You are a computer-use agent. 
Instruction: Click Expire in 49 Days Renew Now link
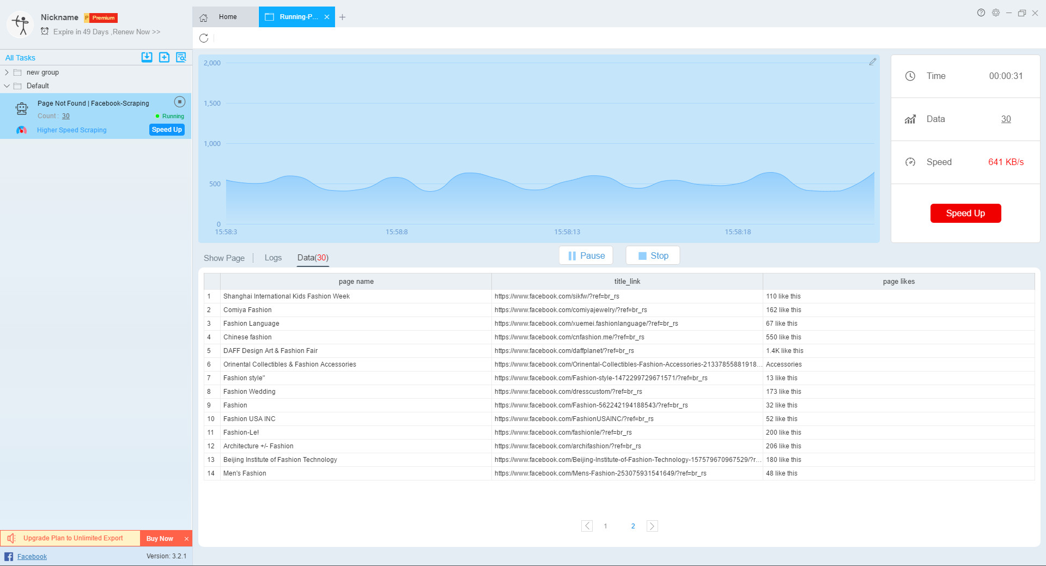(107, 32)
